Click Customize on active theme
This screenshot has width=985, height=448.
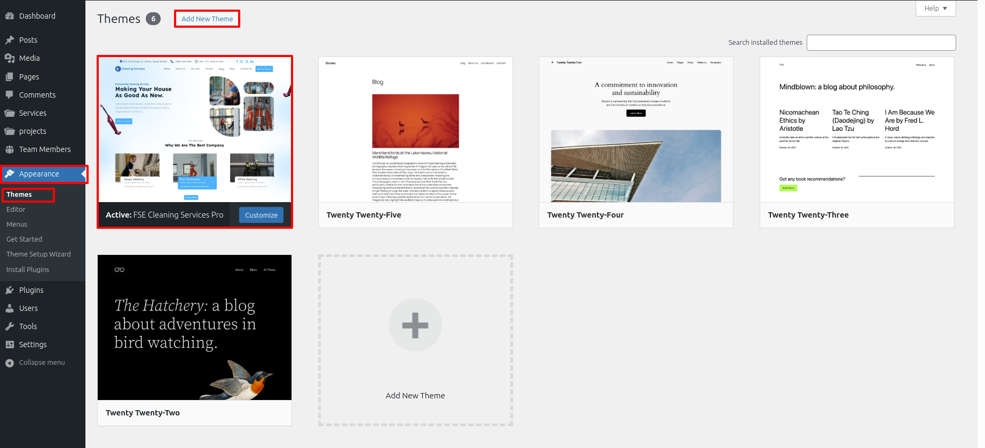[261, 215]
